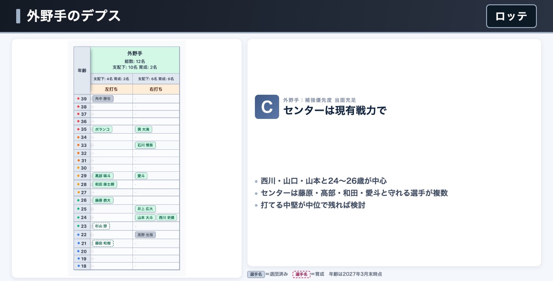Image resolution: width=553 pixels, height=281 pixels.
Task: Click the 藤田 和樹 development player chip
Action: pos(103,243)
